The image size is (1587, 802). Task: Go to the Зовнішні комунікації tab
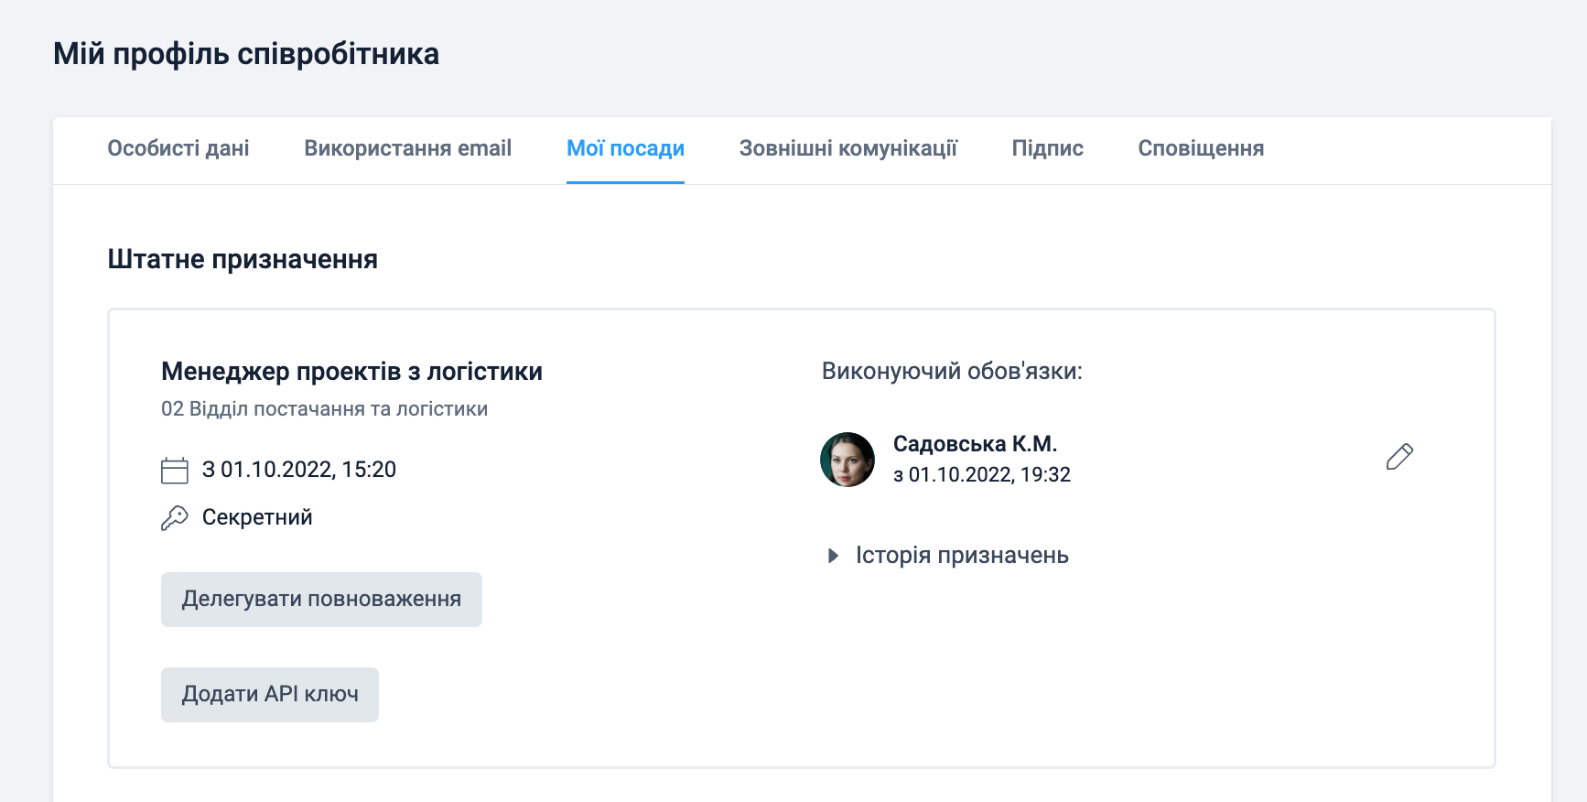pos(847,148)
